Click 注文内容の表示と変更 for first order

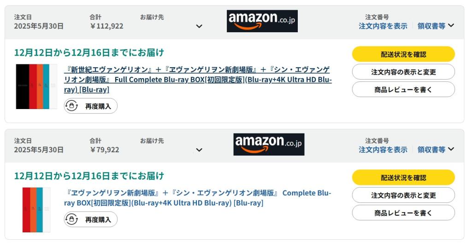pyautogui.click(x=403, y=72)
